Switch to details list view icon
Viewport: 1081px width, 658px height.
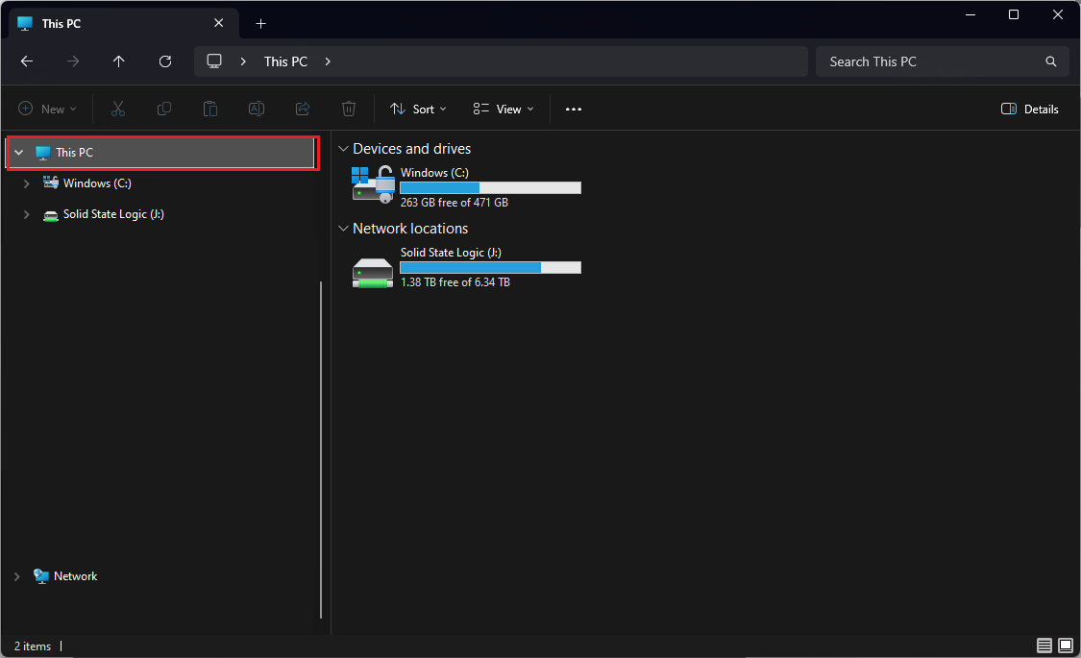click(x=1044, y=646)
